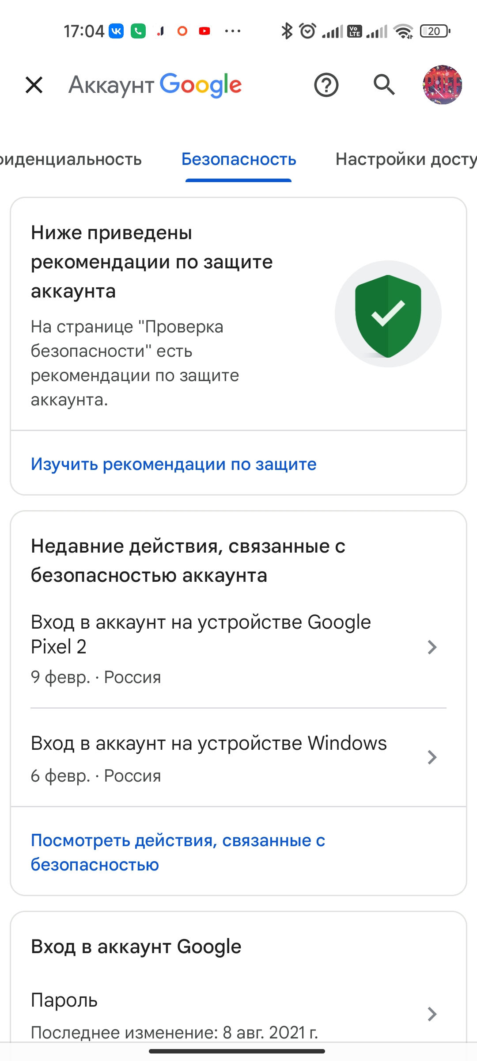Screen dimensions: 477x1061
Task: Tap the Bluetooth icon in status bar
Action: coord(287,31)
